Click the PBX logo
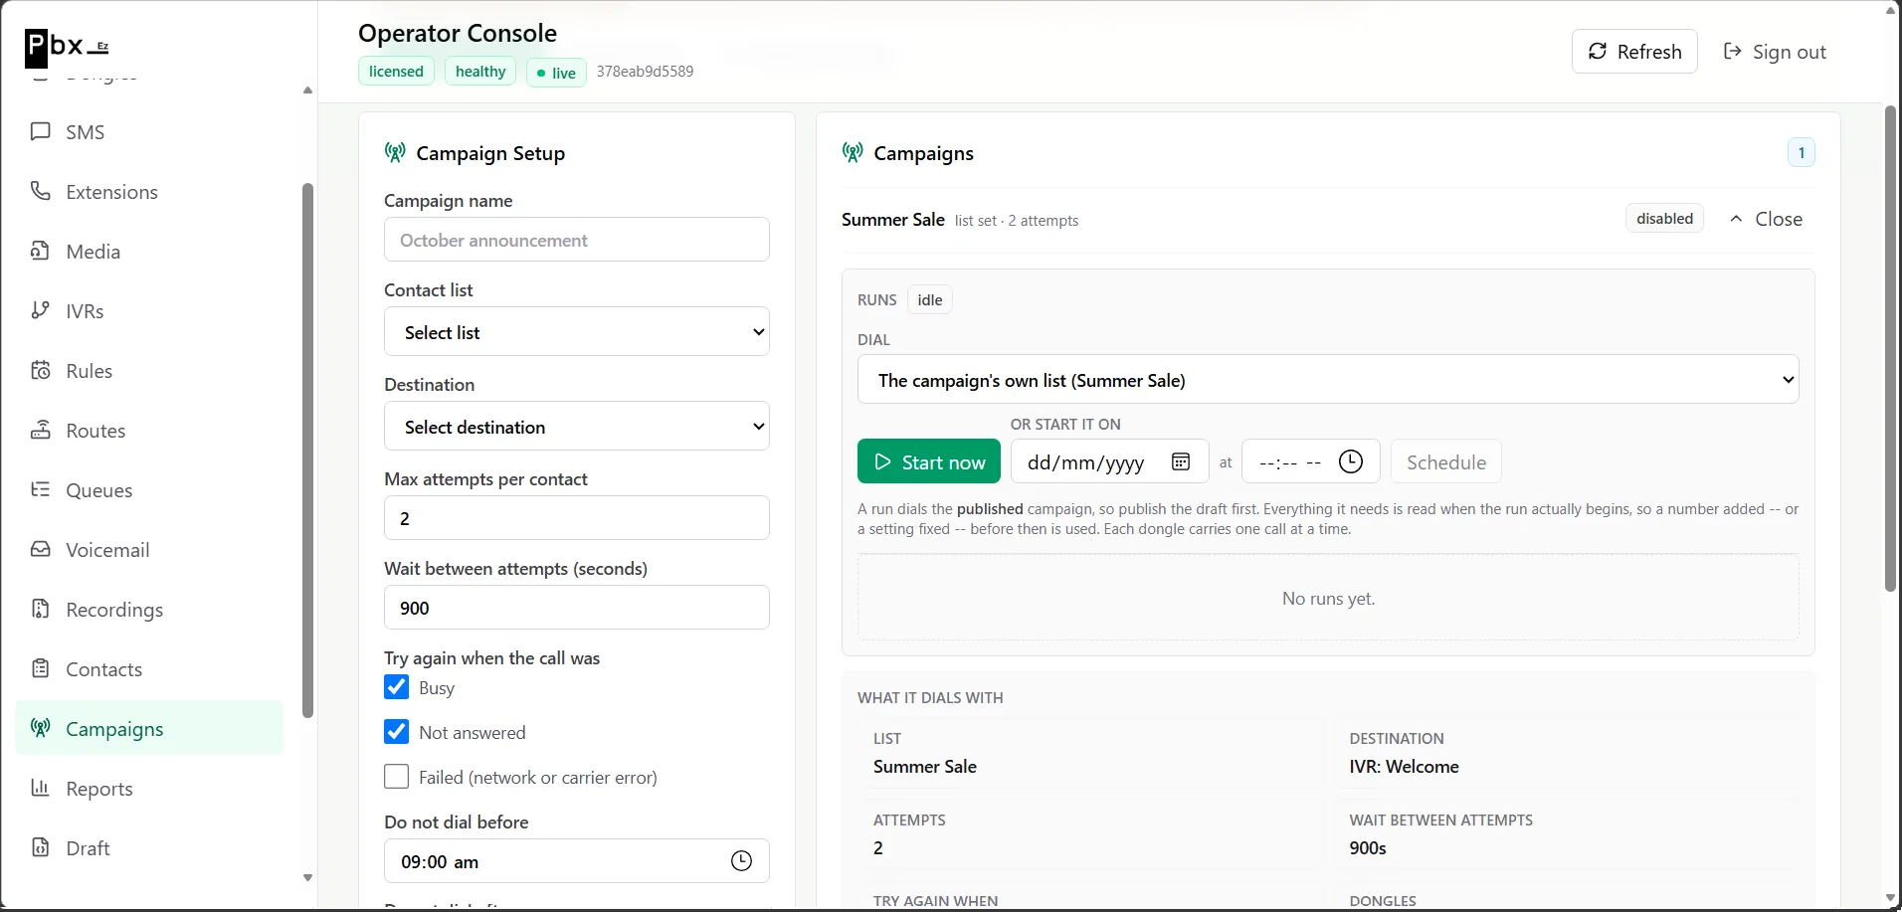The image size is (1902, 912). (68, 46)
